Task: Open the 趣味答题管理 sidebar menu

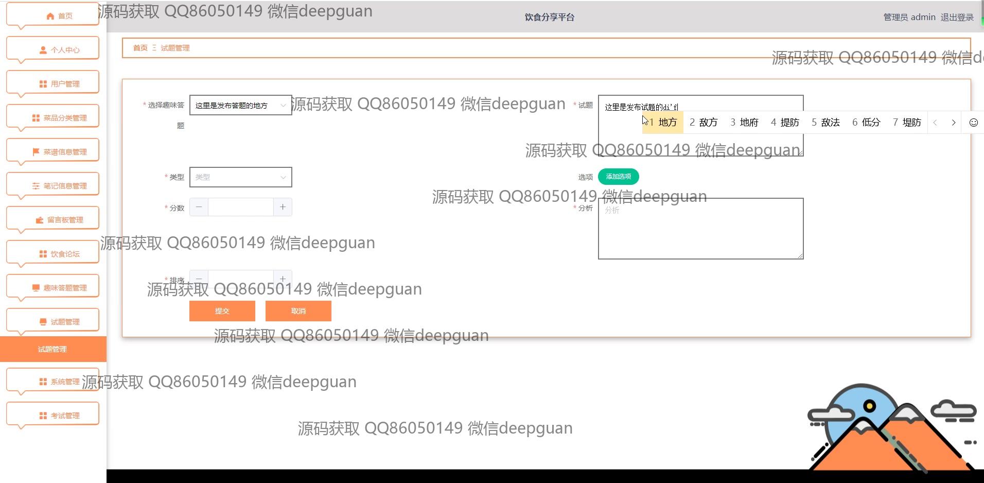Action: [x=52, y=288]
